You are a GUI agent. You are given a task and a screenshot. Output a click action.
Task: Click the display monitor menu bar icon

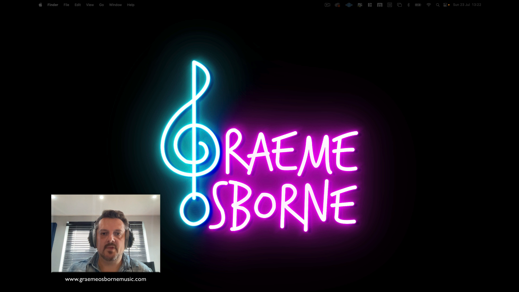pyautogui.click(x=360, y=5)
